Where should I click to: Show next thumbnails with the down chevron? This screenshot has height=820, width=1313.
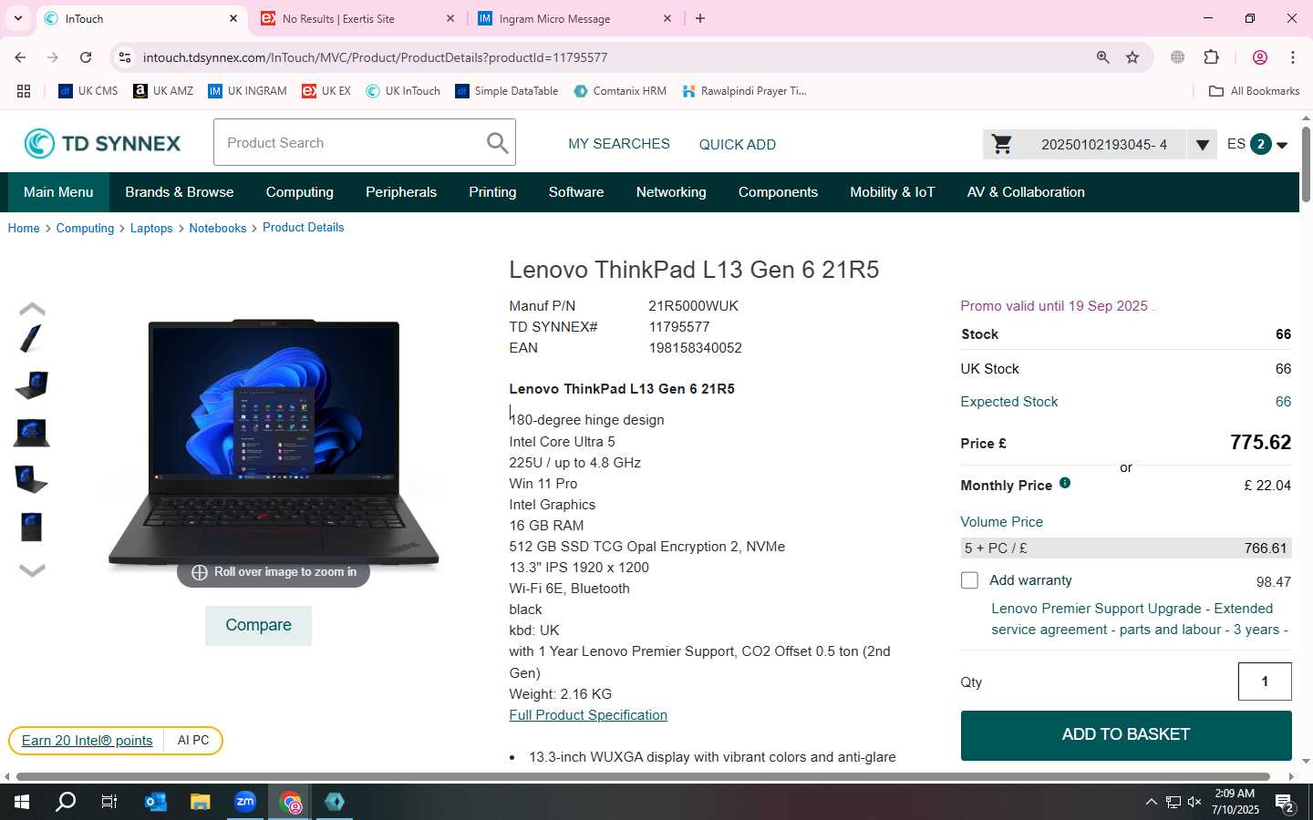(32, 570)
